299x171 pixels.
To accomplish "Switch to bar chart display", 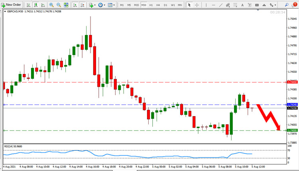I will tap(28, 5).
